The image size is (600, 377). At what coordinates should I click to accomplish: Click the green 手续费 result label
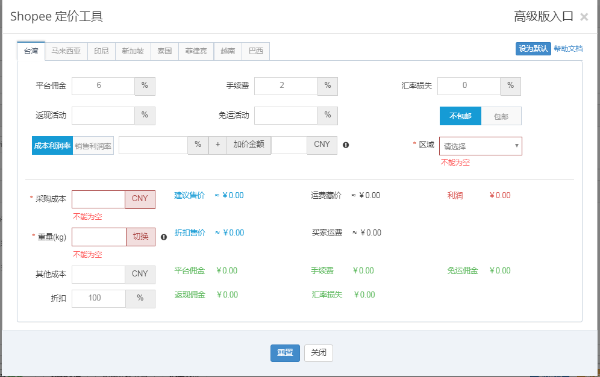322,271
